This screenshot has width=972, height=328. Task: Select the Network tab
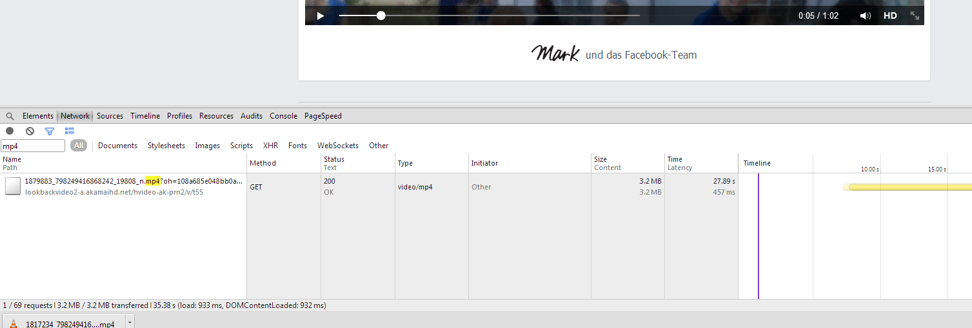tap(75, 116)
